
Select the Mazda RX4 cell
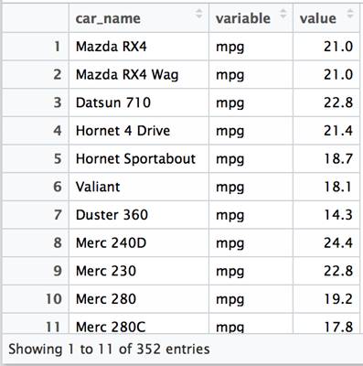click(139, 47)
